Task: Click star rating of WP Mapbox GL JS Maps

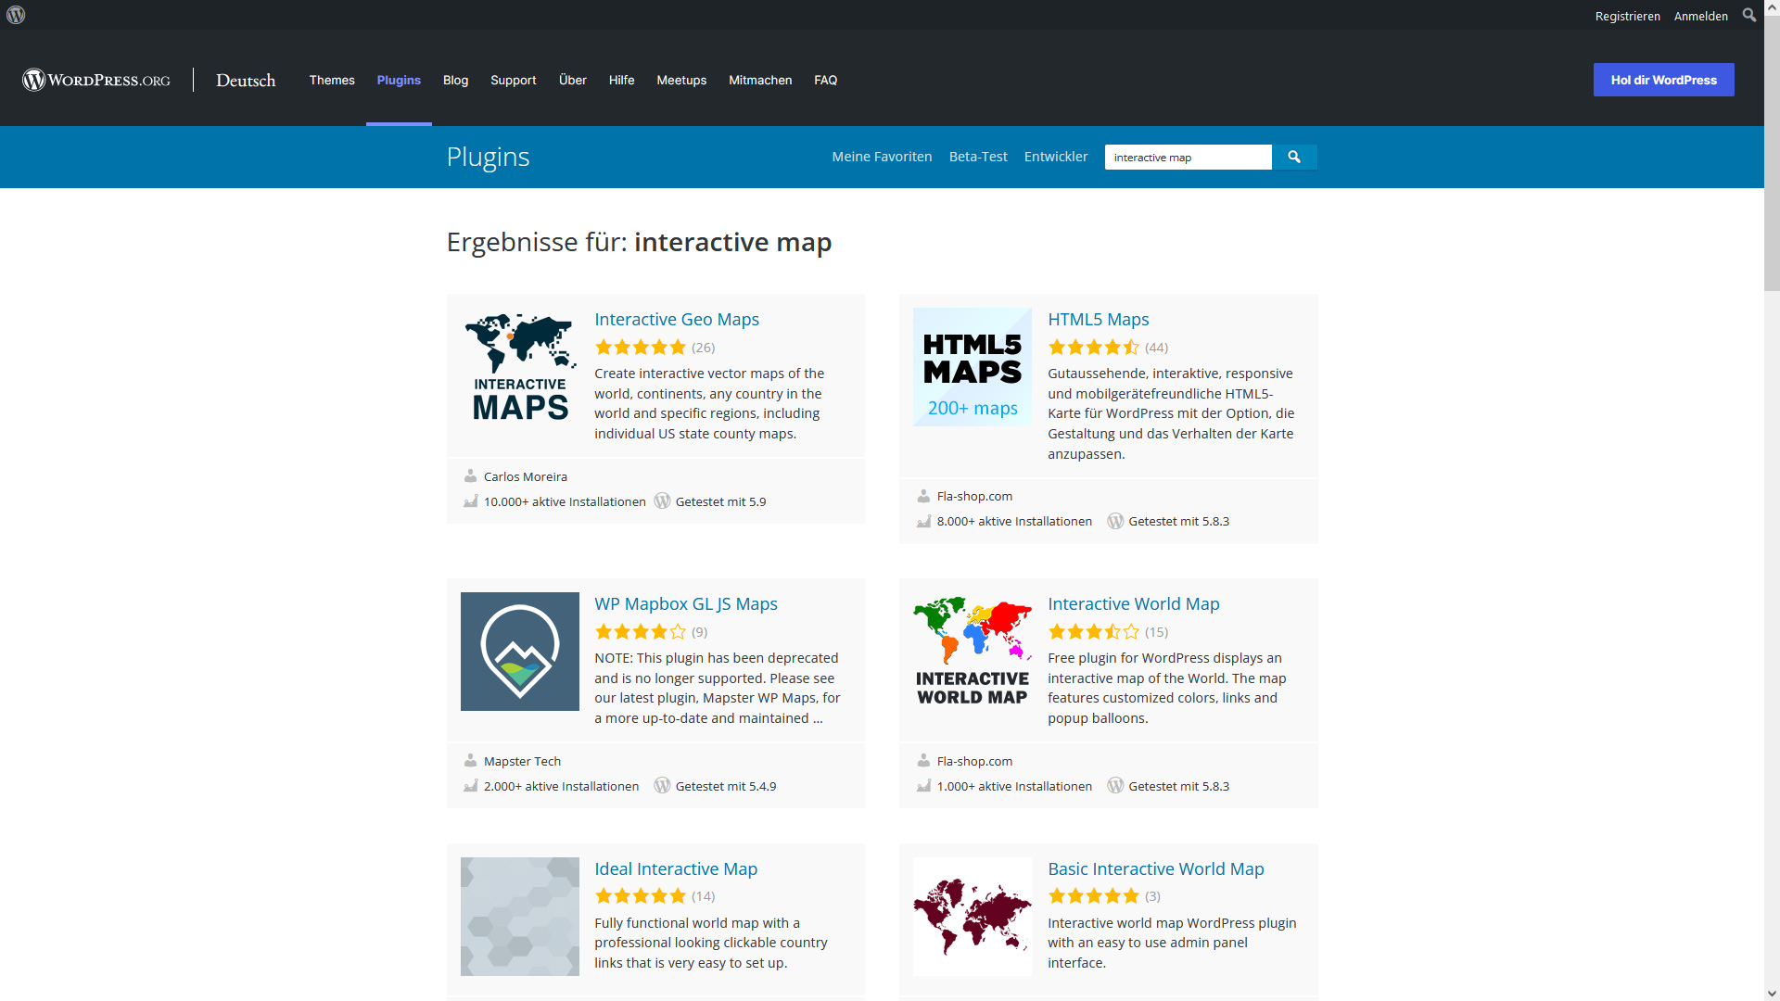Action: (x=641, y=632)
